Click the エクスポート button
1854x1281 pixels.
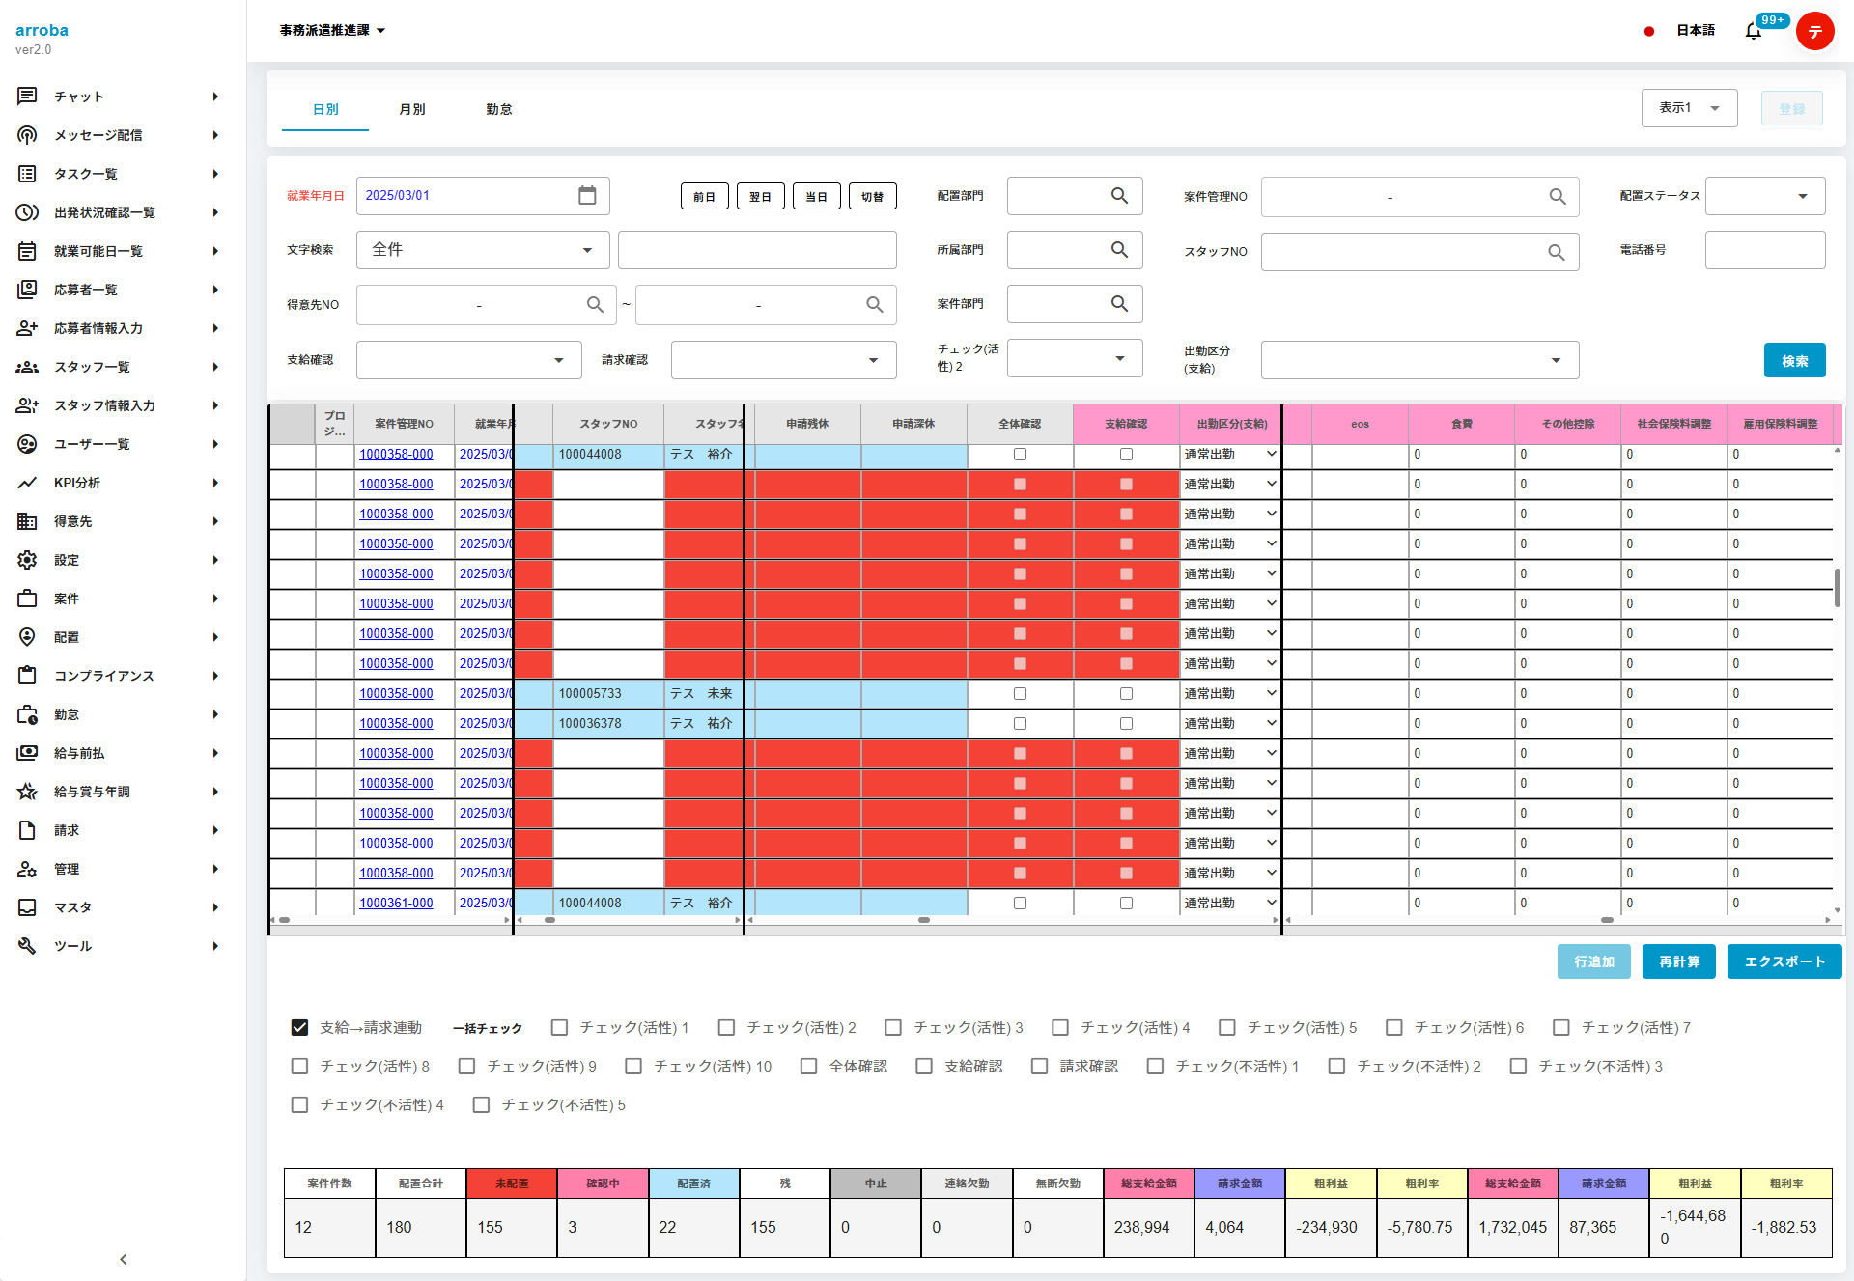1784,961
